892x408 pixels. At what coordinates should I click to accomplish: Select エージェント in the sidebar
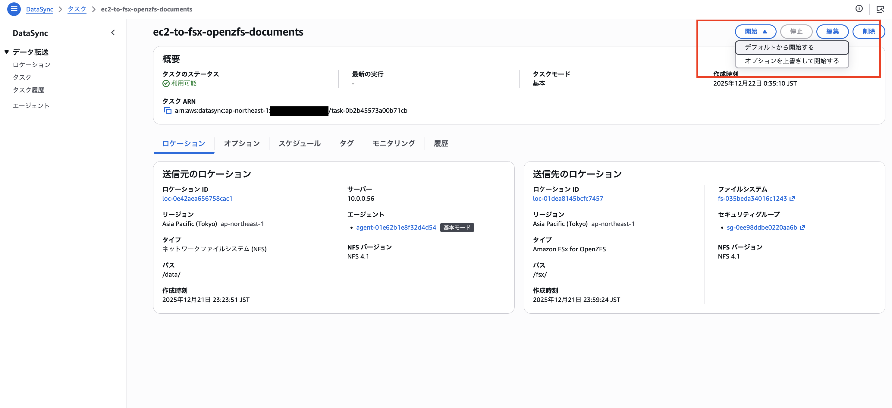[x=31, y=105]
